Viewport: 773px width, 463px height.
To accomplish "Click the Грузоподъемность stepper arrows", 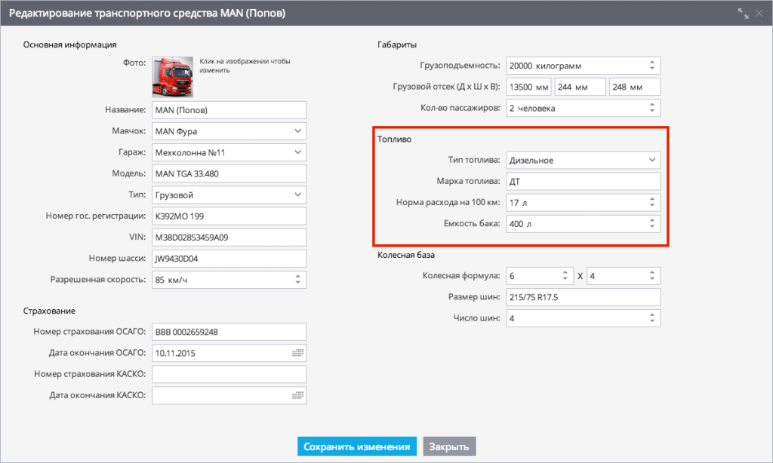I will point(651,66).
